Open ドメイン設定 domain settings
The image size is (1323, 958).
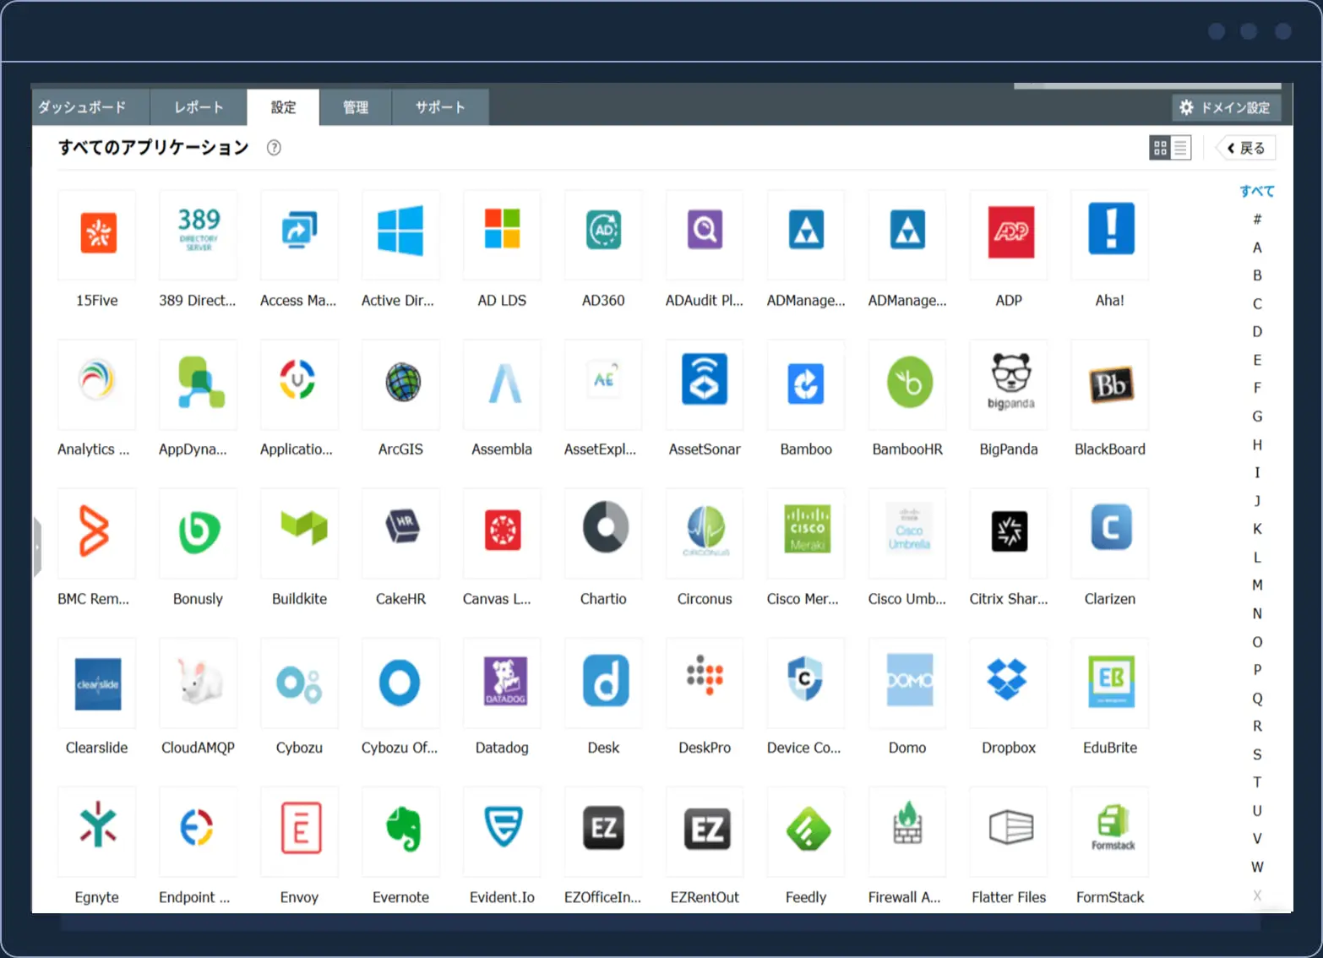pos(1226,107)
